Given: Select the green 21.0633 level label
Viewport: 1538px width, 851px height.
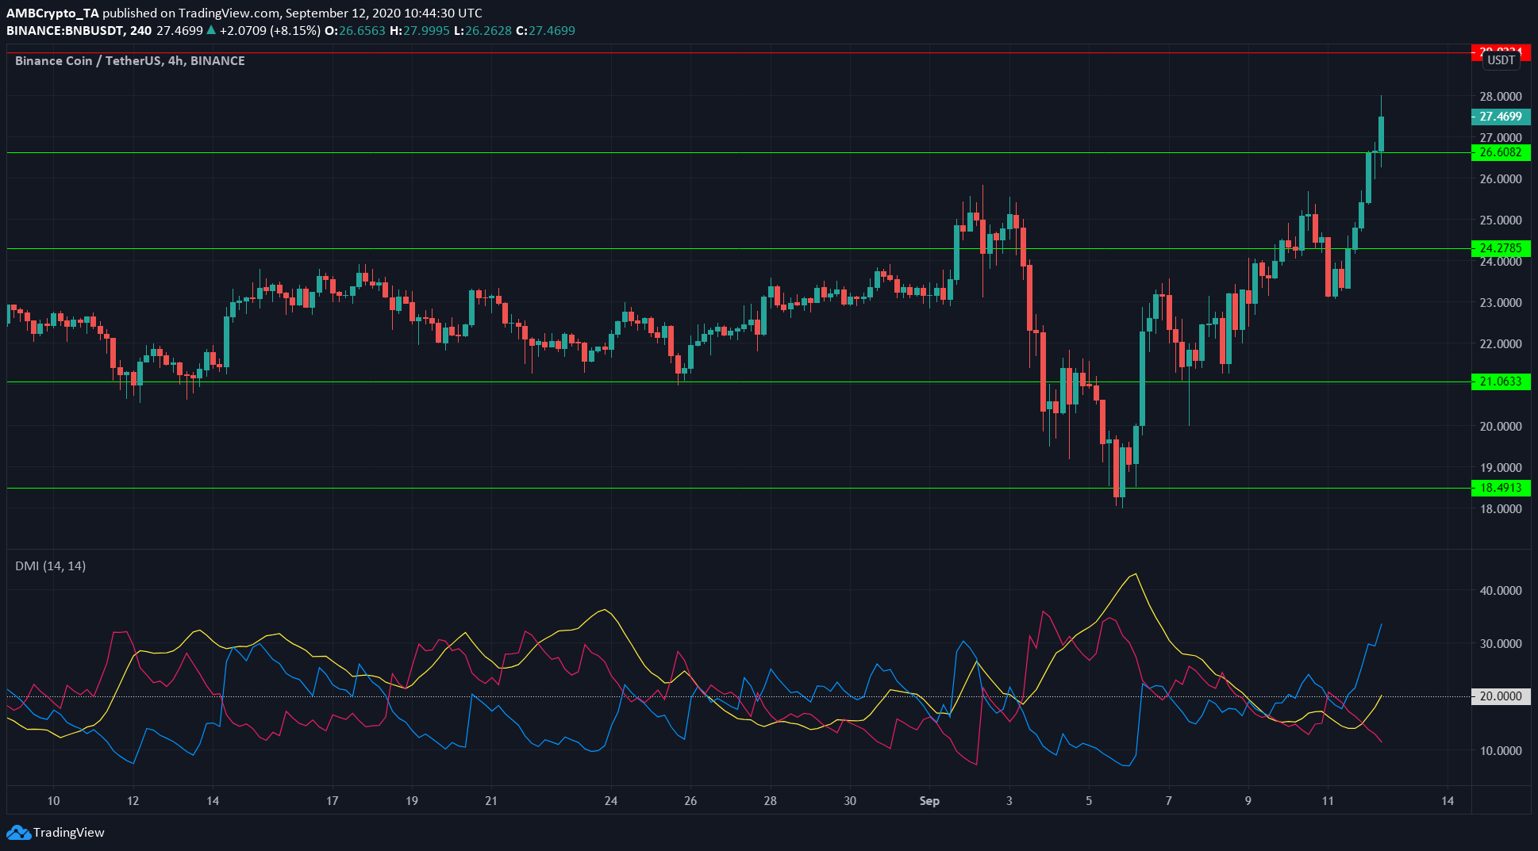Looking at the screenshot, I should point(1501,381).
